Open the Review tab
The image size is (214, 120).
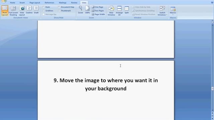click(74, 3)
